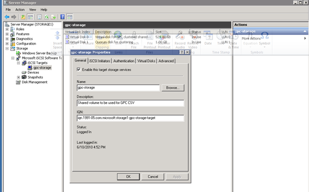
Task: Switch to the Virtual Disks tab
Action: pyautogui.click(x=146, y=61)
